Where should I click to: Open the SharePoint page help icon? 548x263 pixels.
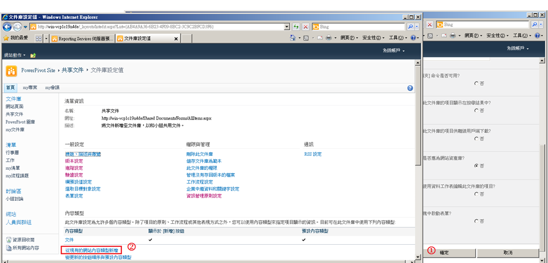click(410, 88)
